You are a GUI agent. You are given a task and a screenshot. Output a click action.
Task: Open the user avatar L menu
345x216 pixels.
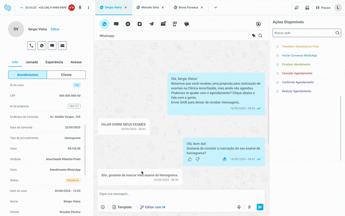coord(338,8)
